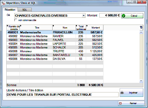Screen dimensions: 148x108
Task: Click the Calcul button
Action: point(132,16)
